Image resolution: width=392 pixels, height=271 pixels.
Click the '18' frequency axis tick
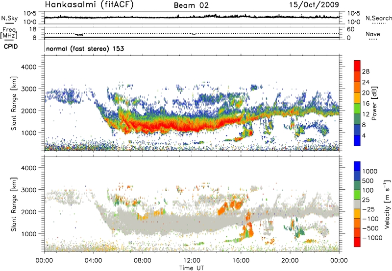pyautogui.click(x=33, y=29)
